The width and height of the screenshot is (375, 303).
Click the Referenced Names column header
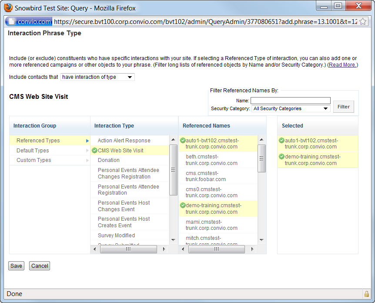(x=222, y=126)
